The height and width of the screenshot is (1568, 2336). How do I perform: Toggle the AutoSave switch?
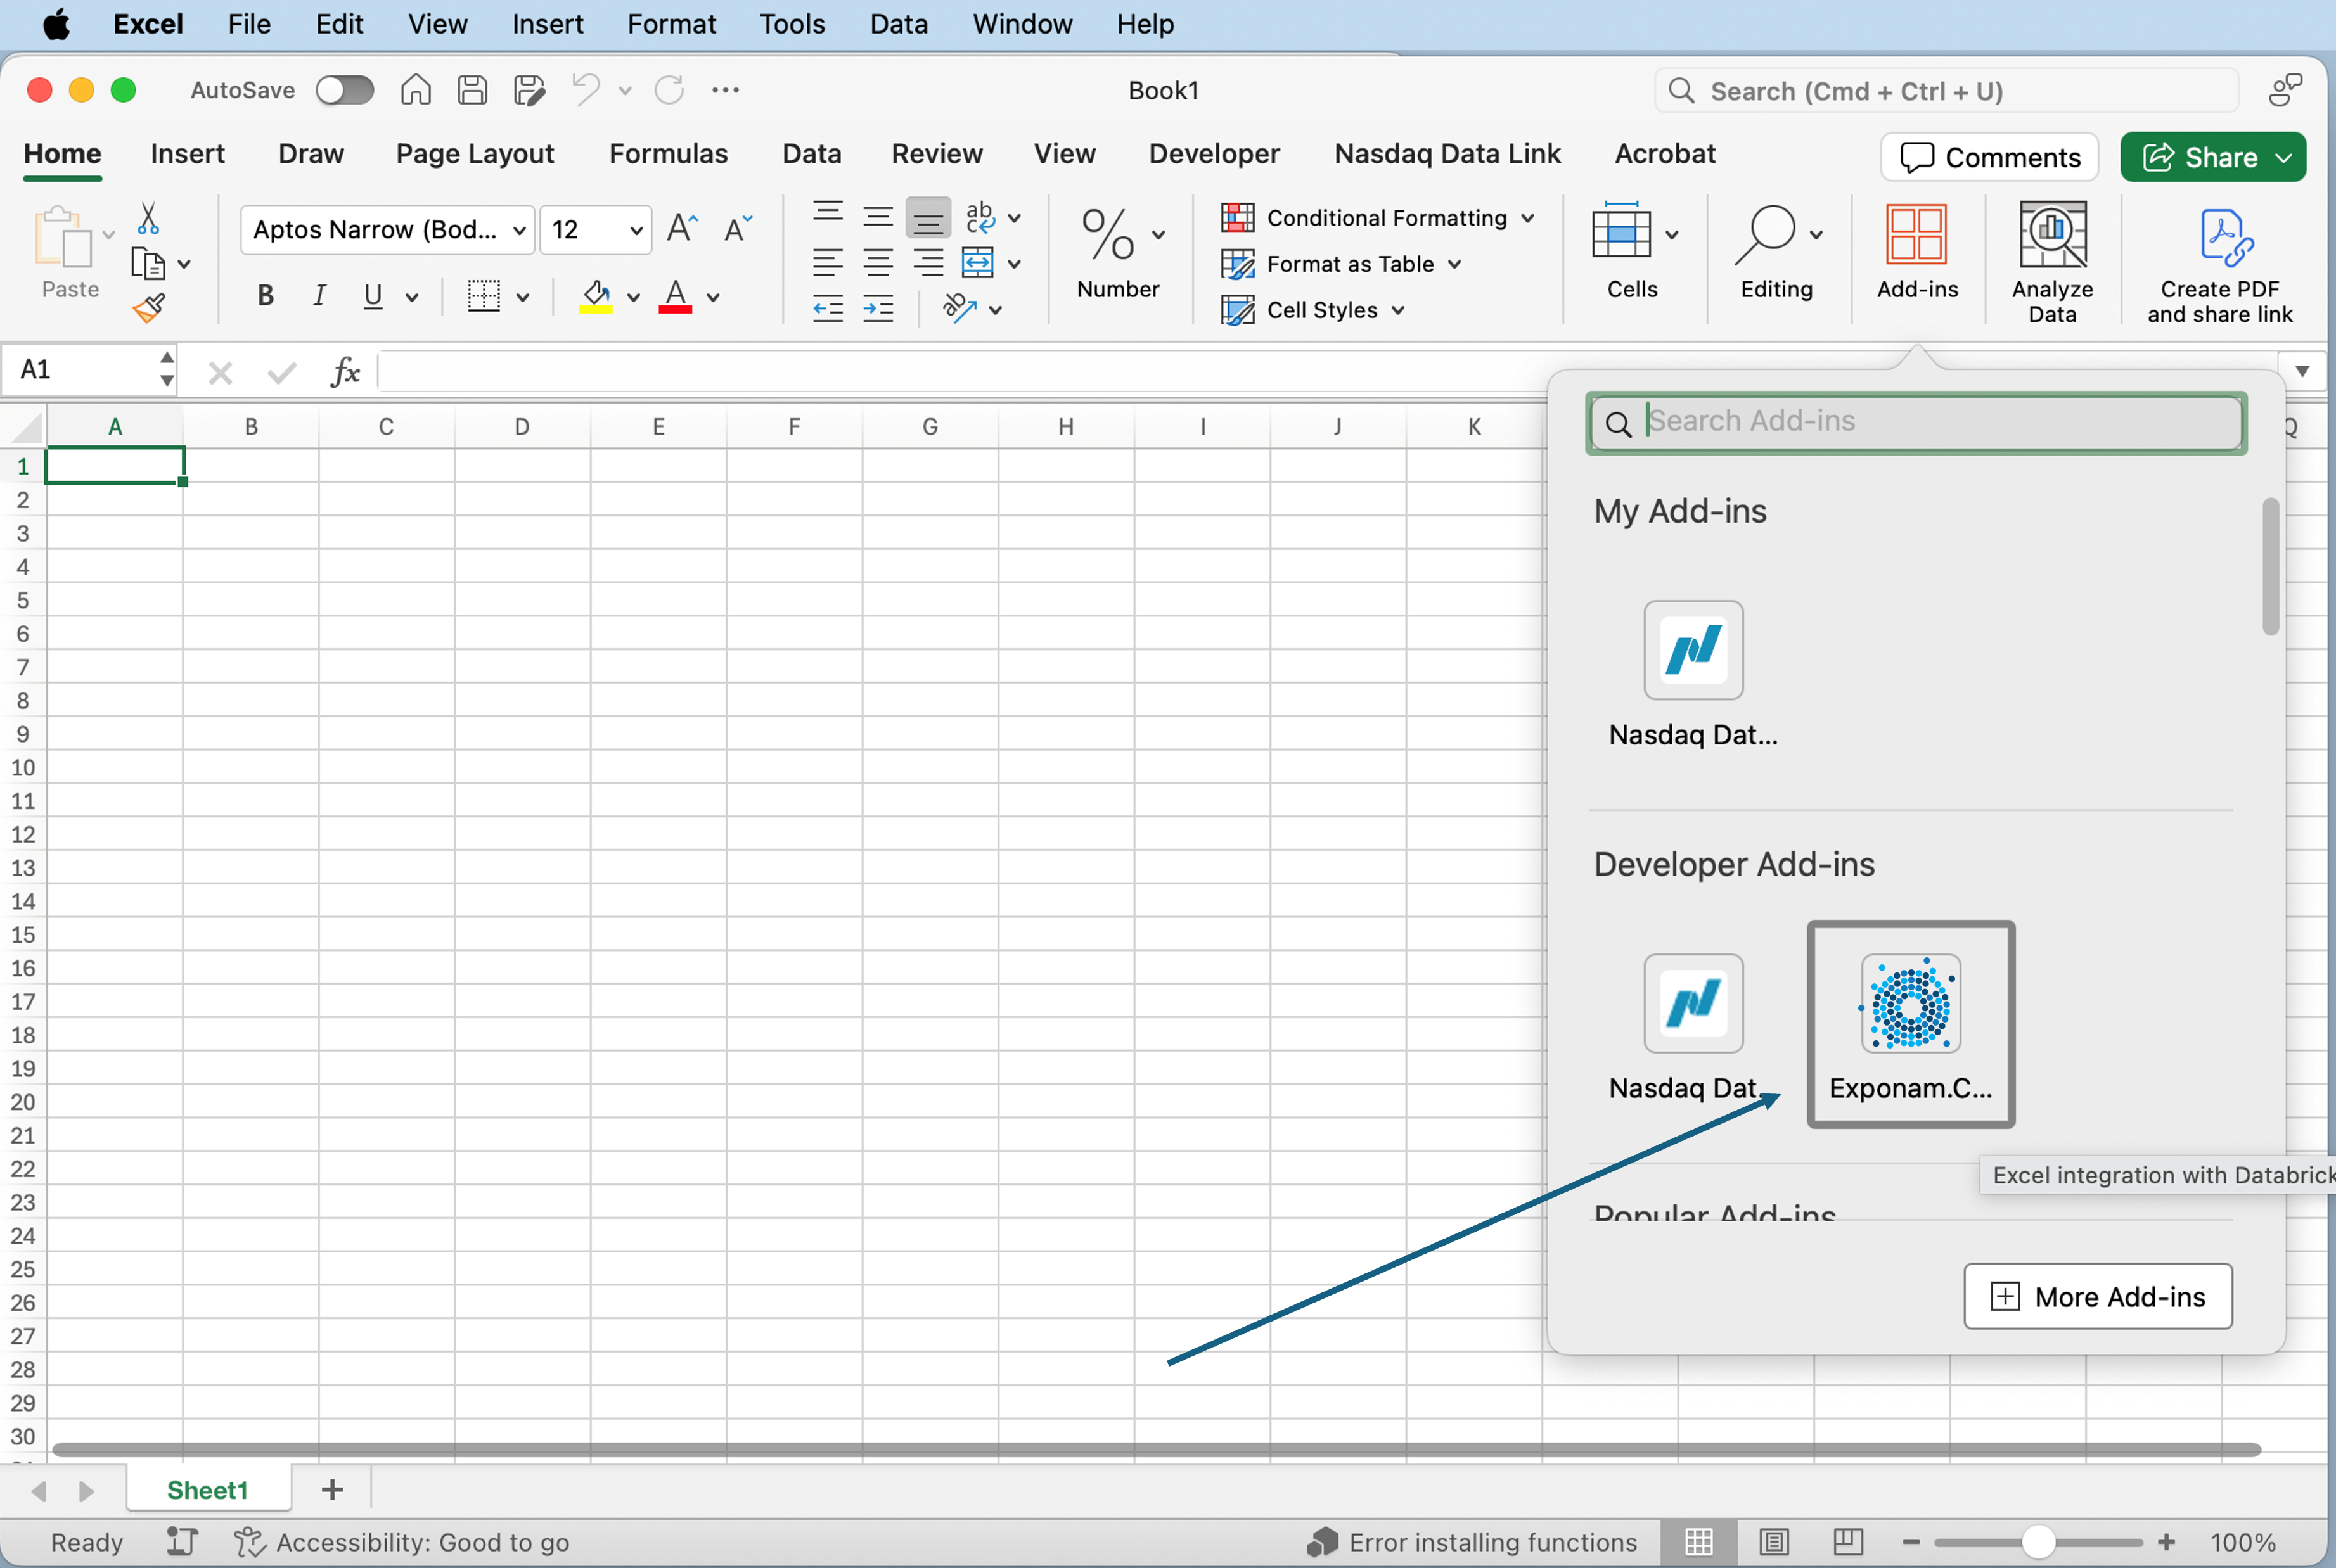[x=345, y=90]
